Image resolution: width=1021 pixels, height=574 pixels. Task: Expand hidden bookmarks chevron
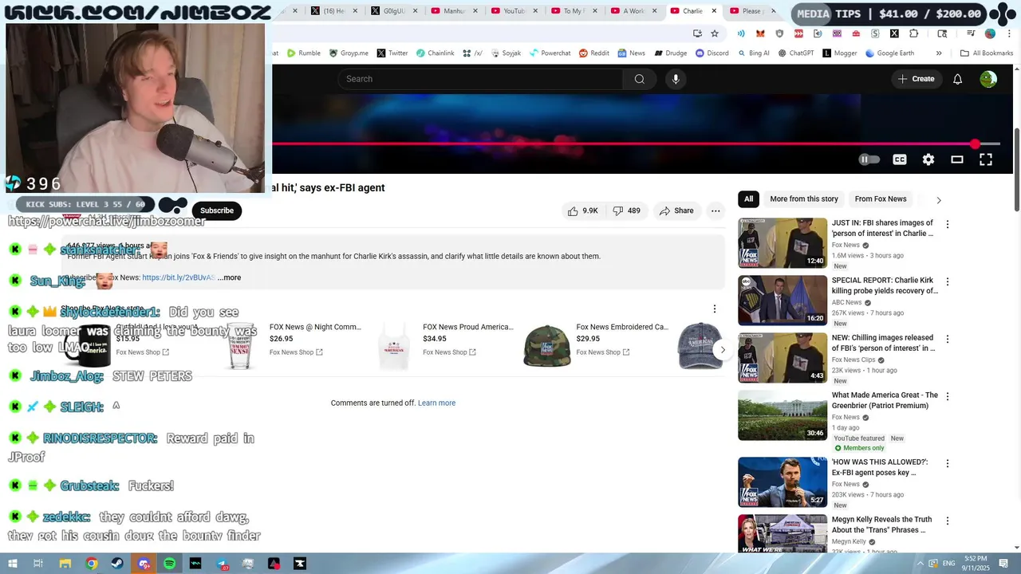point(939,53)
